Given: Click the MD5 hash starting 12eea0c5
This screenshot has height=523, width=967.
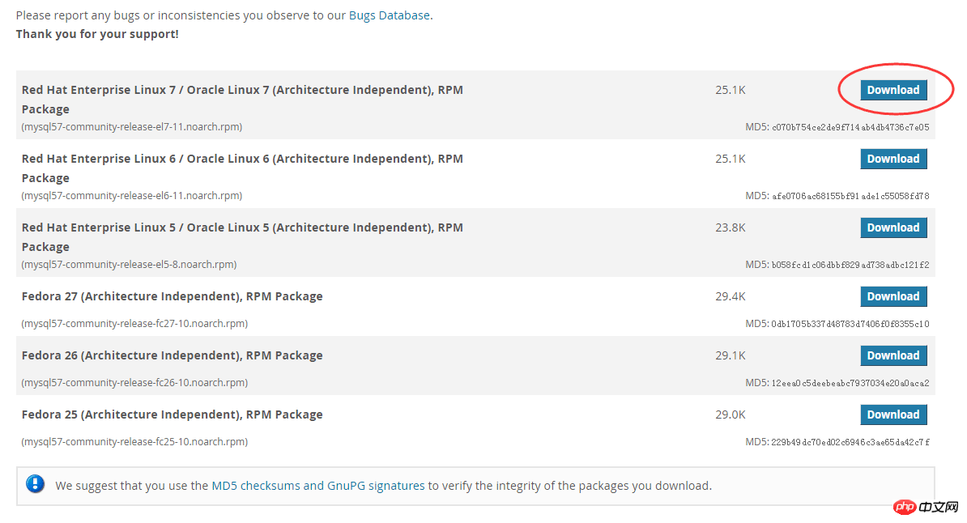Looking at the screenshot, I should 850,384.
